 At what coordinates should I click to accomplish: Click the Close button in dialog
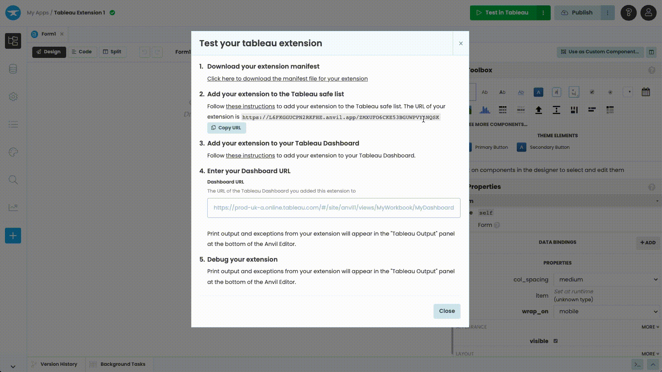pyautogui.click(x=447, y=311)
